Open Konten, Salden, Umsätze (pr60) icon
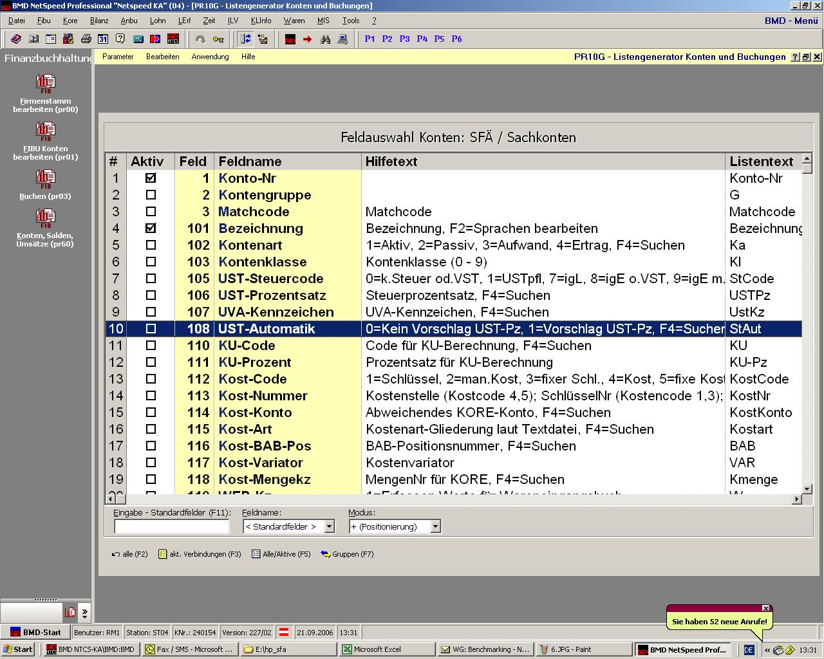 point(46,218)
